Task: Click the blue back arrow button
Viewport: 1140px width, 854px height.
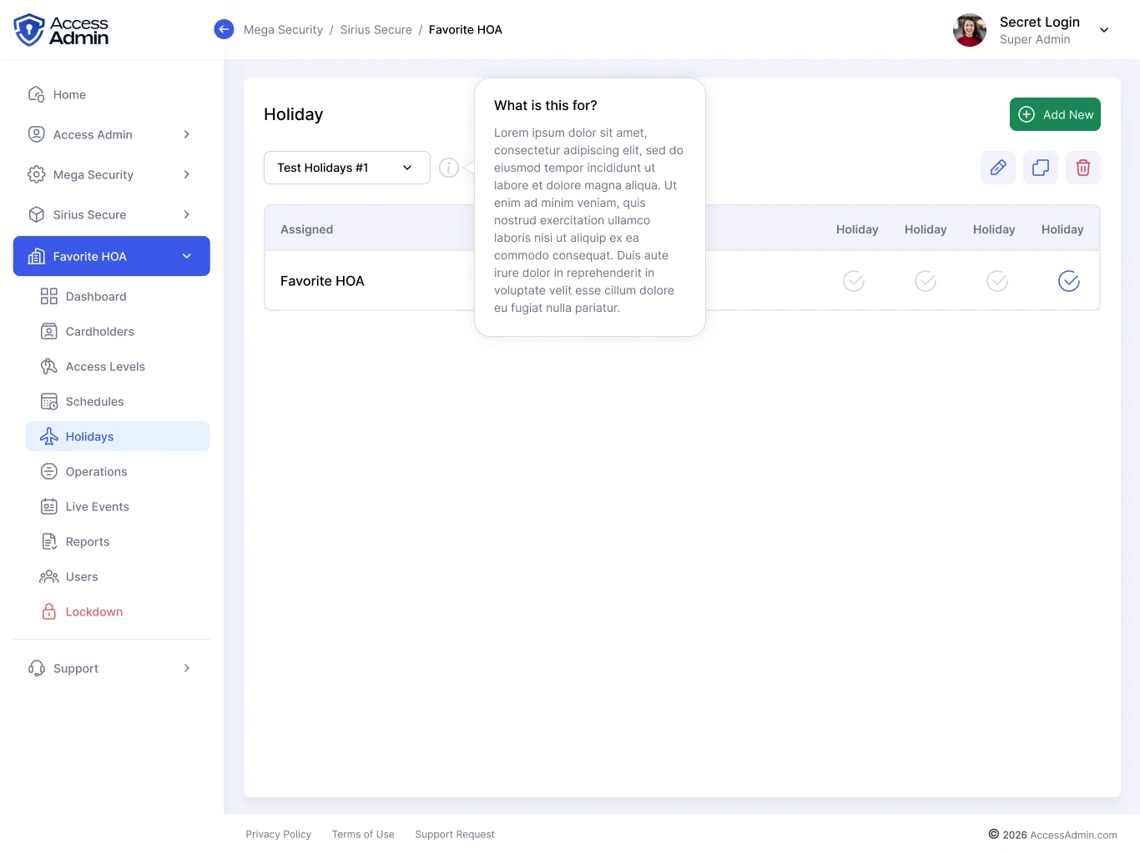Action: pyautogui.click(x=224, y=29)
